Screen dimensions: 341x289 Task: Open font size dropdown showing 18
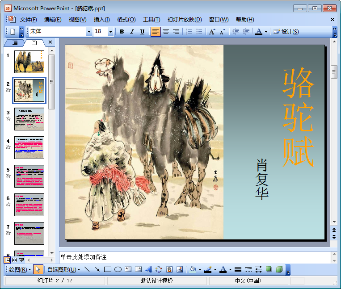(x=111, y=32)
